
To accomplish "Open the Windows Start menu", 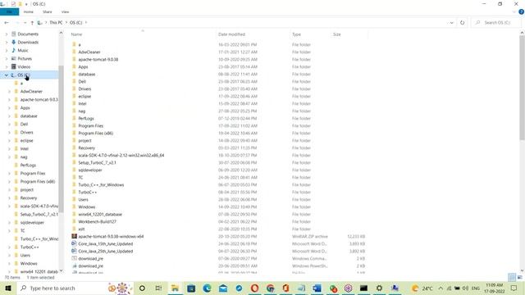I will click(x=8, y=288).
